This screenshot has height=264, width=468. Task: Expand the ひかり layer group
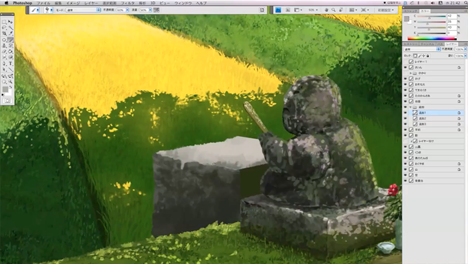pyautogui.click(x=411, y=73)
